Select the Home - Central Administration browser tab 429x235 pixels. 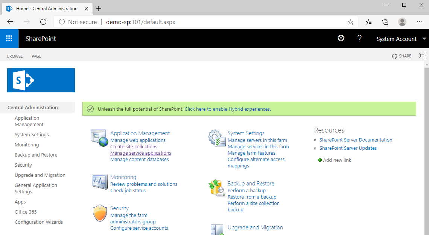(47, 9)
